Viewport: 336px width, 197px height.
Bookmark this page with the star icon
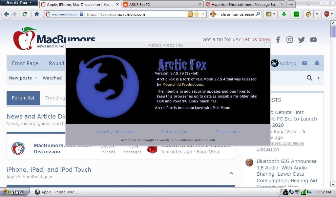pos(197,14)
